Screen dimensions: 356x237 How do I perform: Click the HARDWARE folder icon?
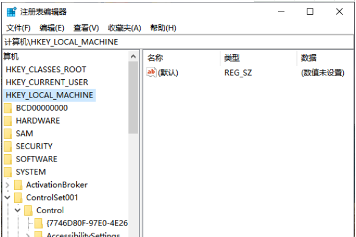pos(8,121)
